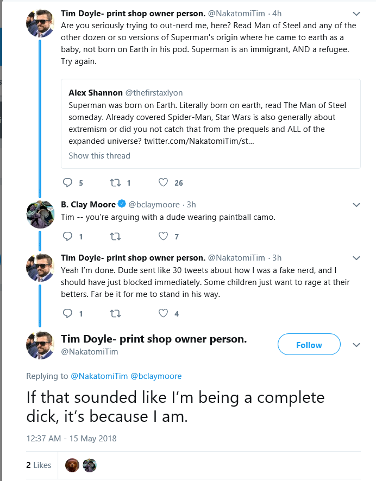Viewport: 376px width, 481px height.
Task: Reply to Tim Doyle's Superman immigrant tweet
Action: [x=67, y=182]
